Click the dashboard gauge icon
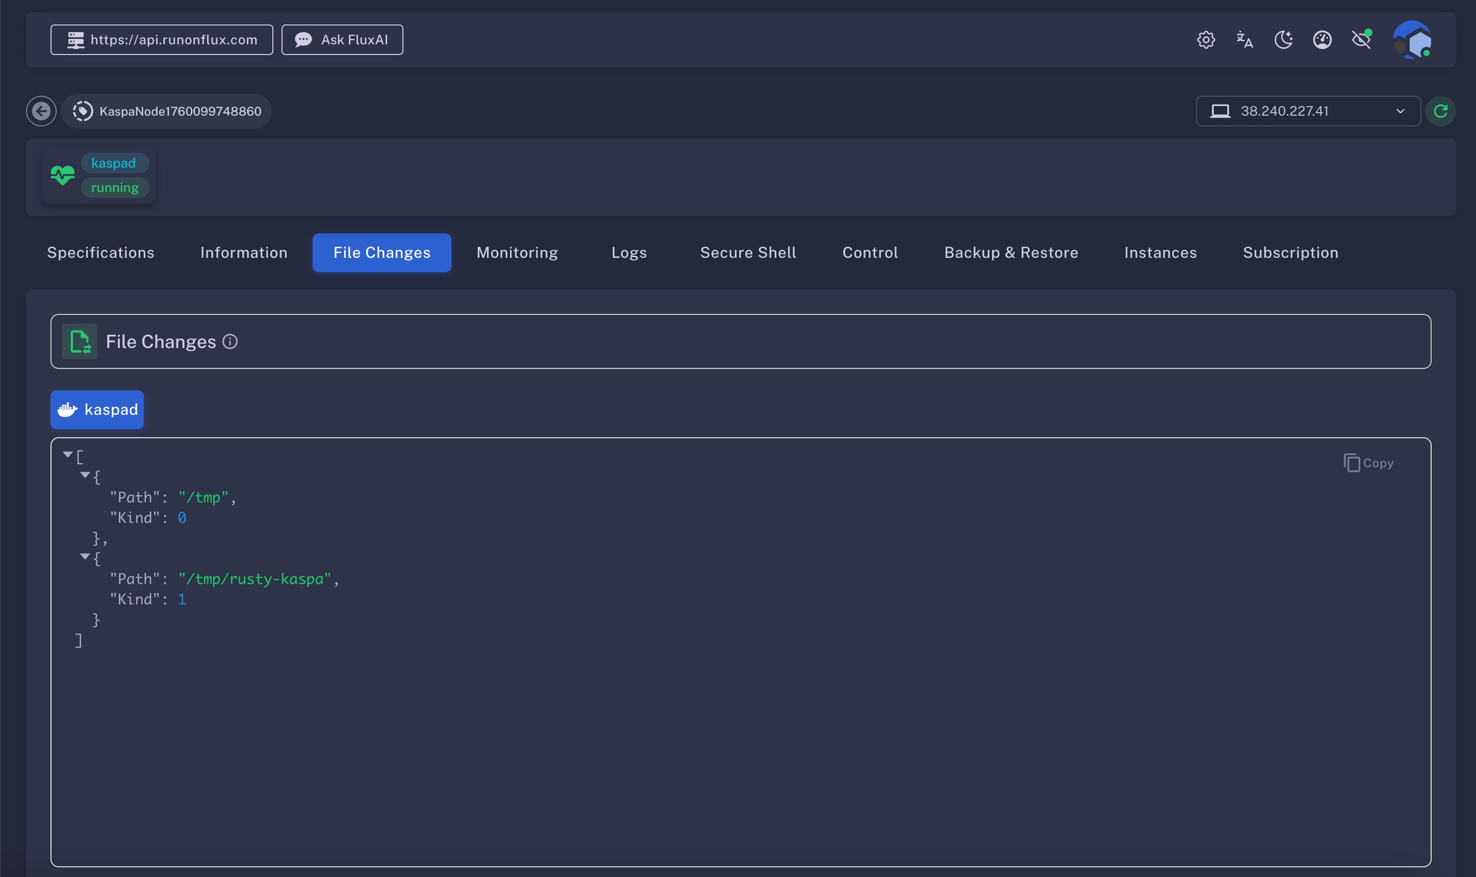The height and width of the screenshot is (877, 1476). 1322,40
